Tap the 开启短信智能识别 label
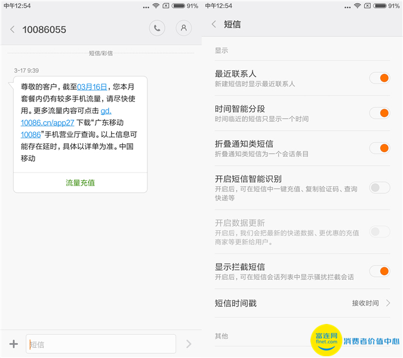Screen dimensions: 403x358 (248, 179)
